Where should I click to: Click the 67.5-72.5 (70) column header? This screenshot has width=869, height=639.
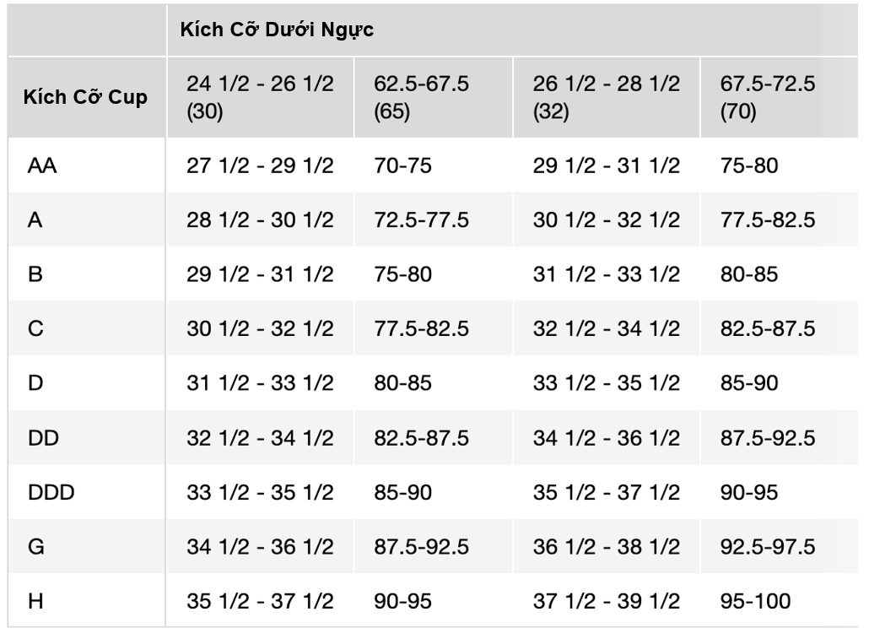tap(768, 97)
